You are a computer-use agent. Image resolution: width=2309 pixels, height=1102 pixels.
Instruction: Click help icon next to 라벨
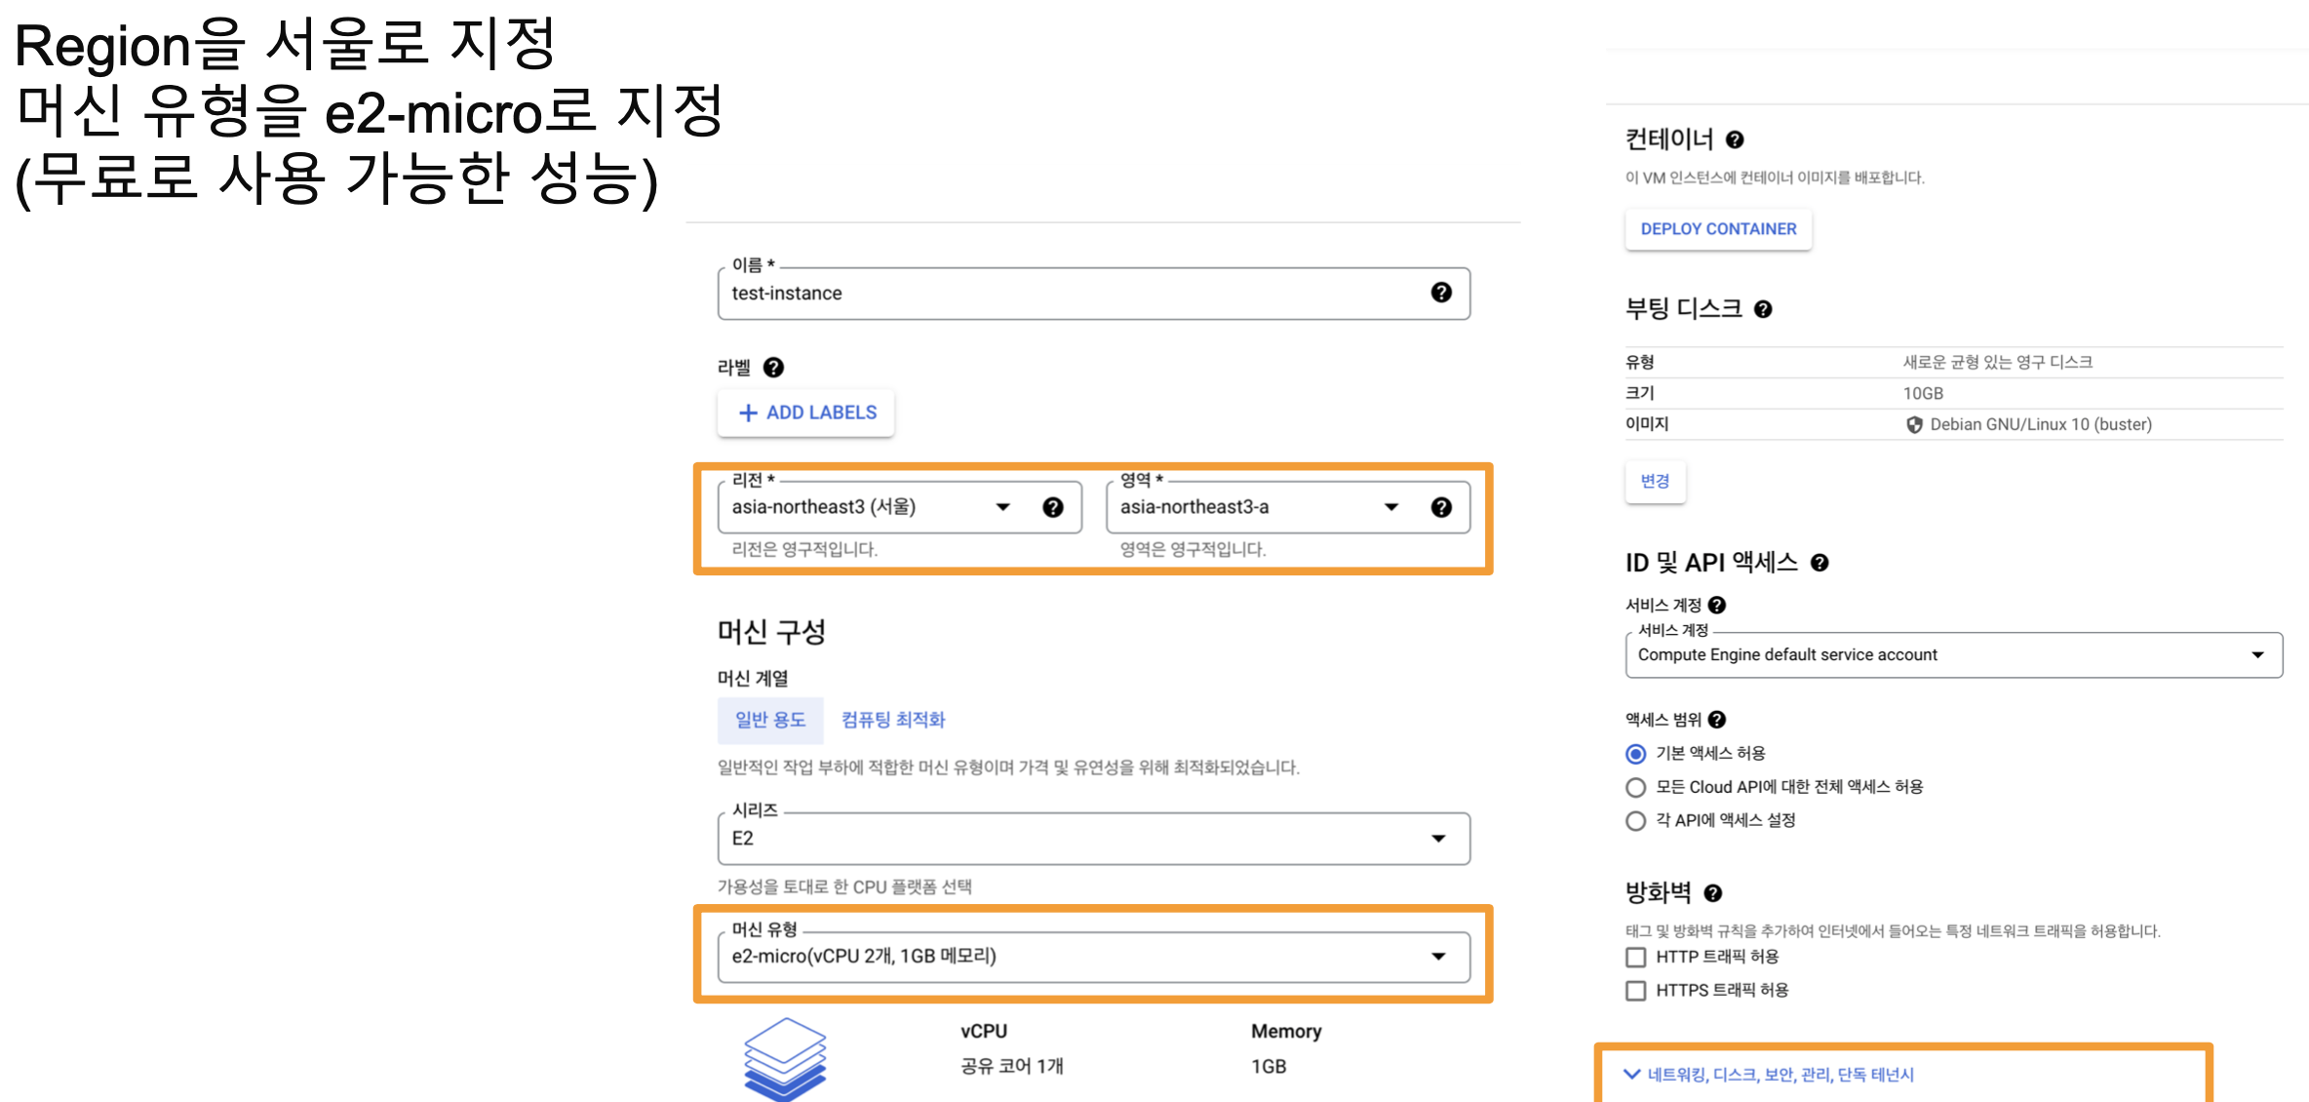coord(773,368)
